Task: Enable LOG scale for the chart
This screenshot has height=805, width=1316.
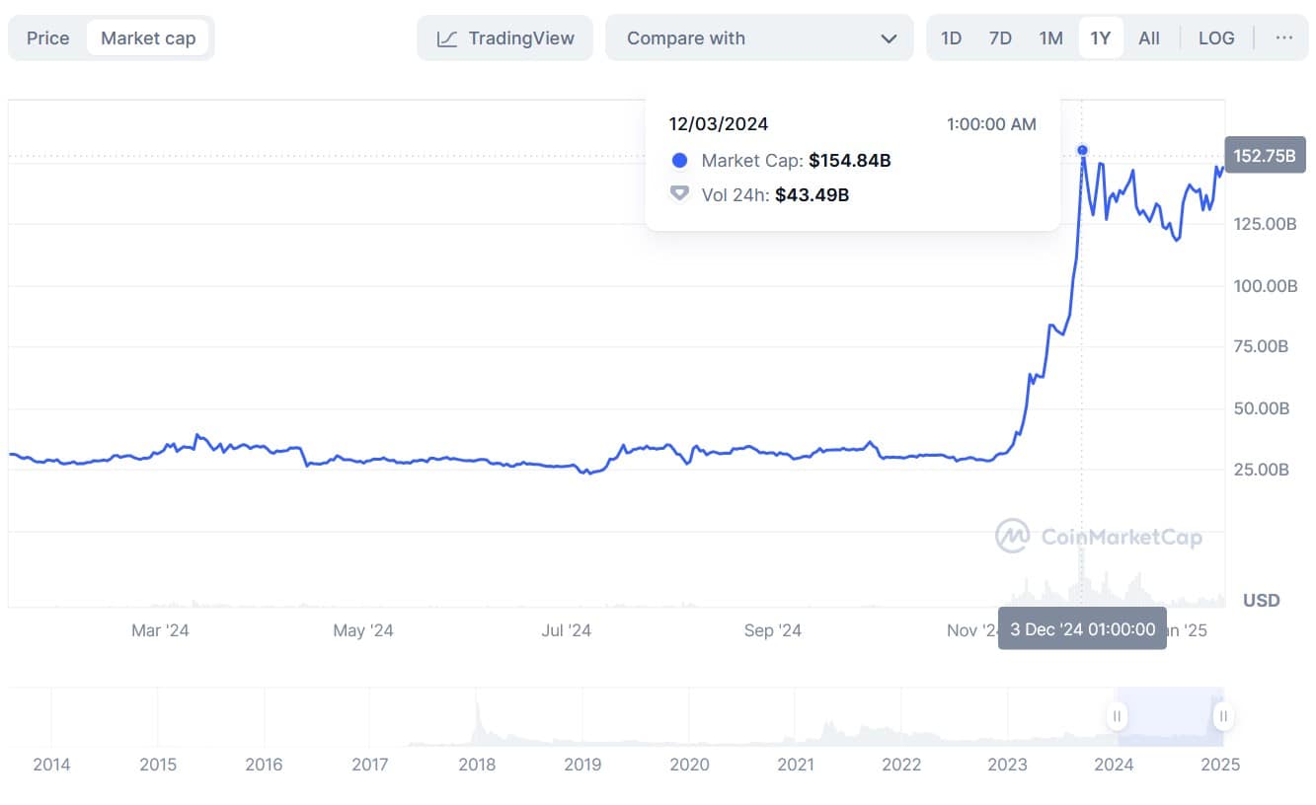Action: (x=1216, y=37)
